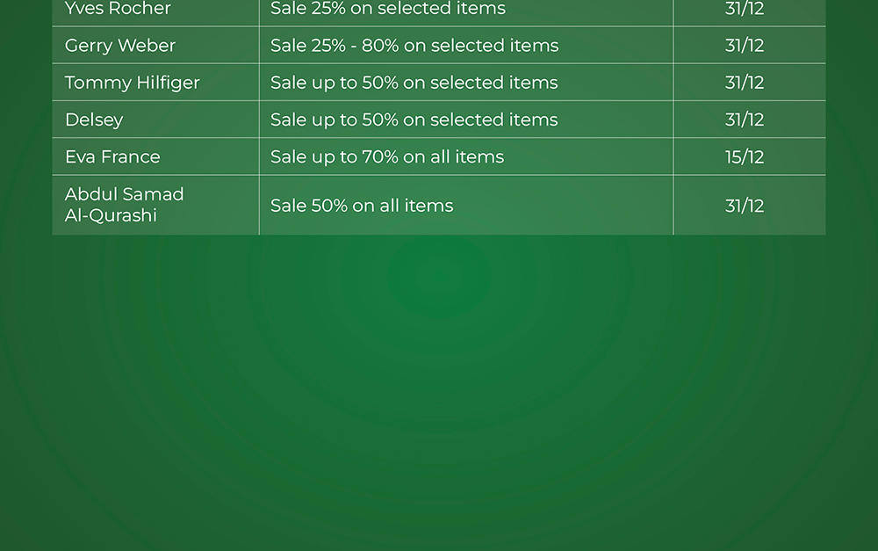Click Gerry Weber's 25% - 80% sale offer
This screenshot has height=551, width=878.
(x=414, y=46)
